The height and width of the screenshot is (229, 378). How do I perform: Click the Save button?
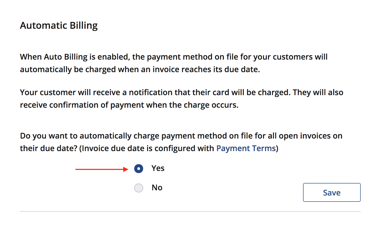pos(332,192)
